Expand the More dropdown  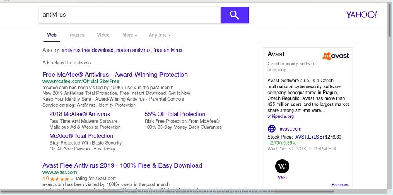click(130, 35)
